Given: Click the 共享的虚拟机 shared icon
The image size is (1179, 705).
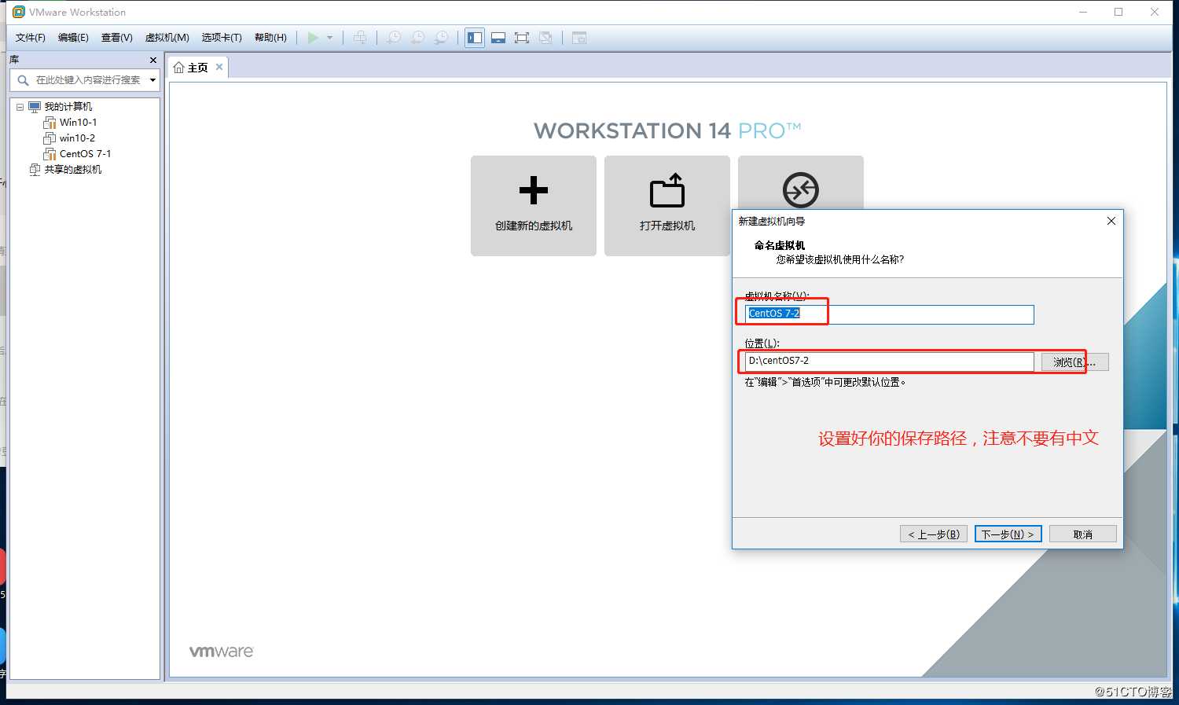Looking at the screenshot, I should point(35,170).
